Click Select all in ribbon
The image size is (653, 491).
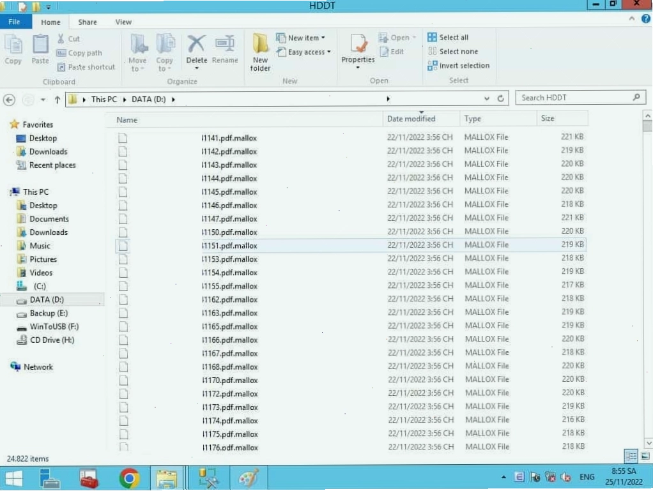(448, 38)
